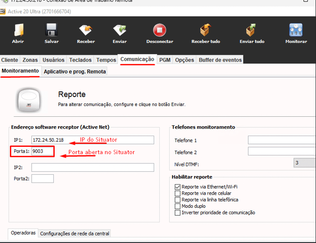Viewport: 316px width, 243px height.
Task: Uncheck Reporte via Ethernet/Wi-Fi
Action: (x=178, y=187)
